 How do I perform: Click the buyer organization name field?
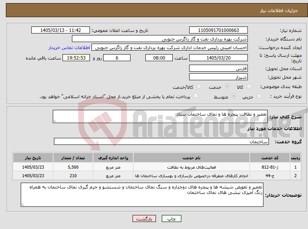(160, 39)
